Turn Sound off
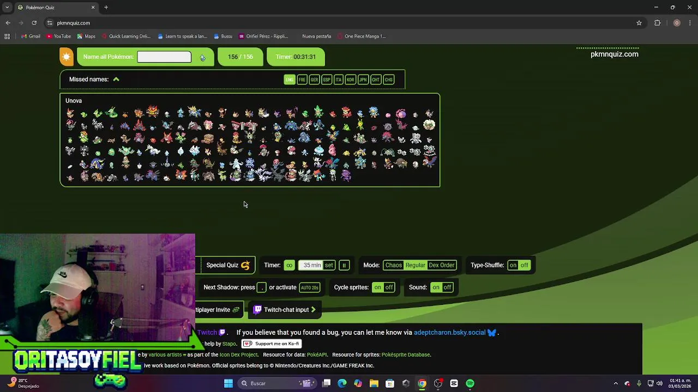Screen dimensions: 698x392 447,287
